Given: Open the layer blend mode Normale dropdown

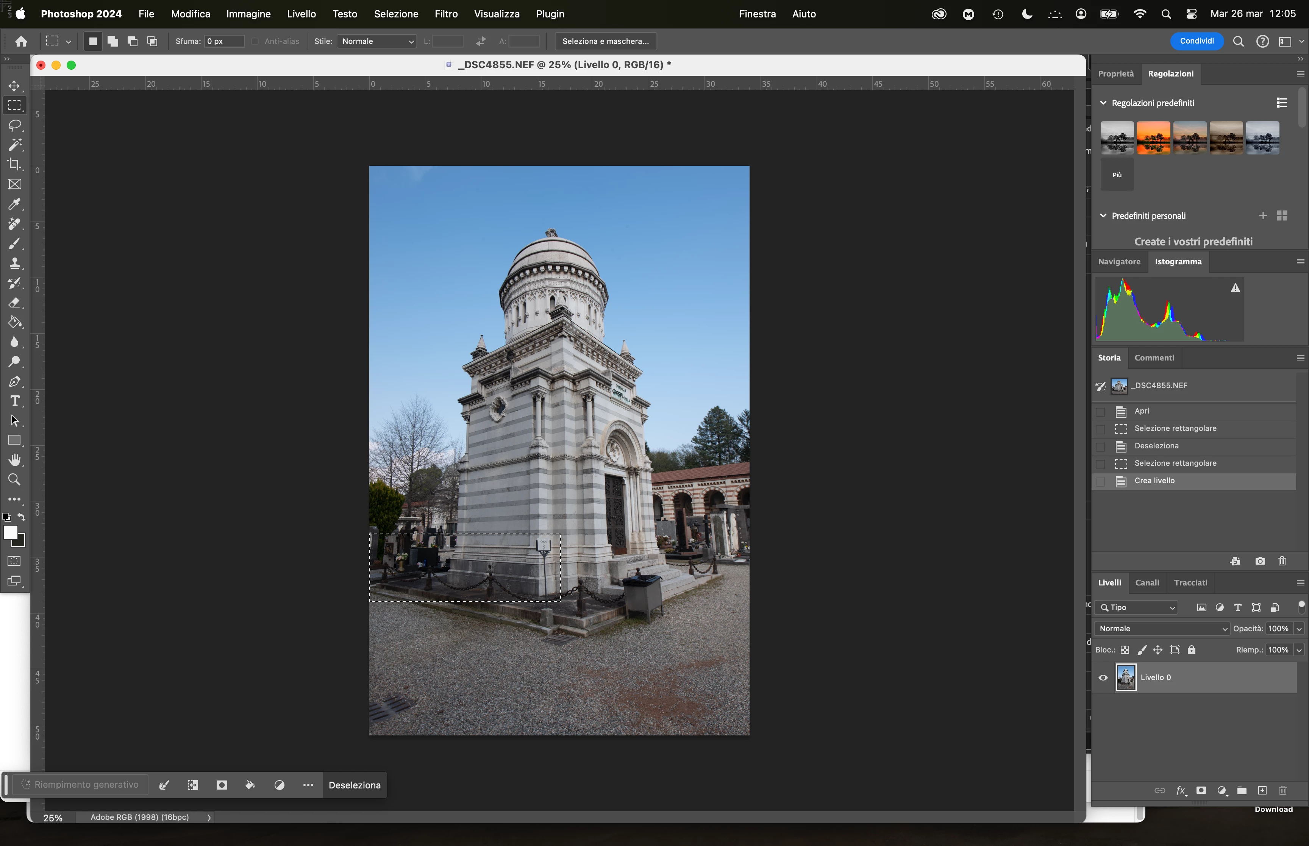Looking at the screenshot, I should (x=1161, y=629).
